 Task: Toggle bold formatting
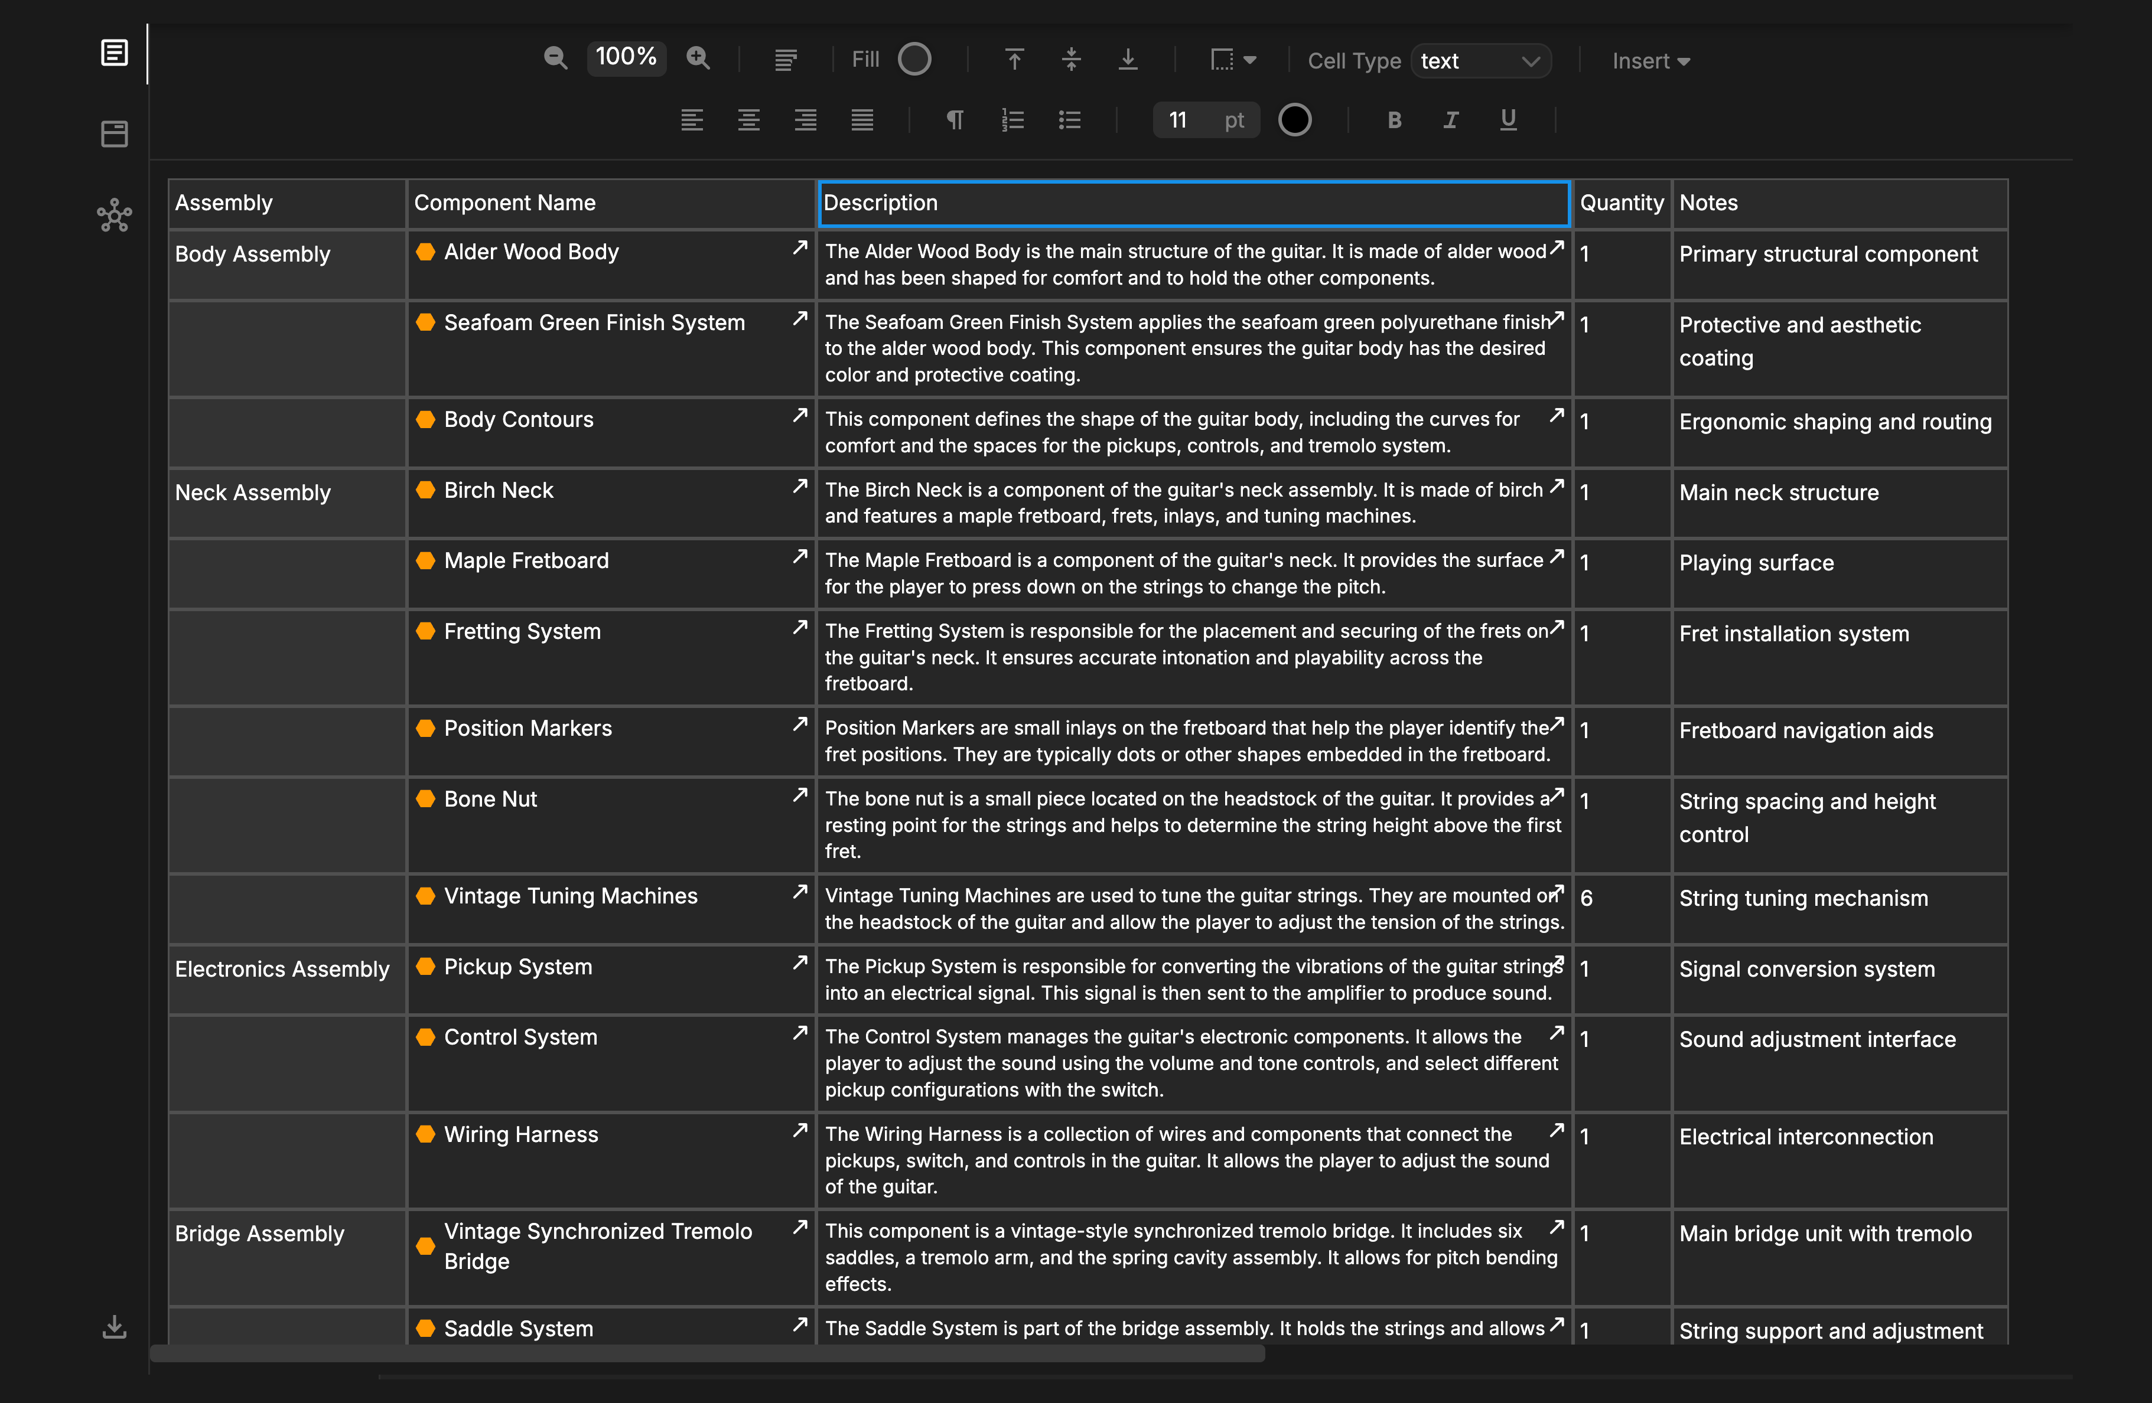click(1394, 120)
